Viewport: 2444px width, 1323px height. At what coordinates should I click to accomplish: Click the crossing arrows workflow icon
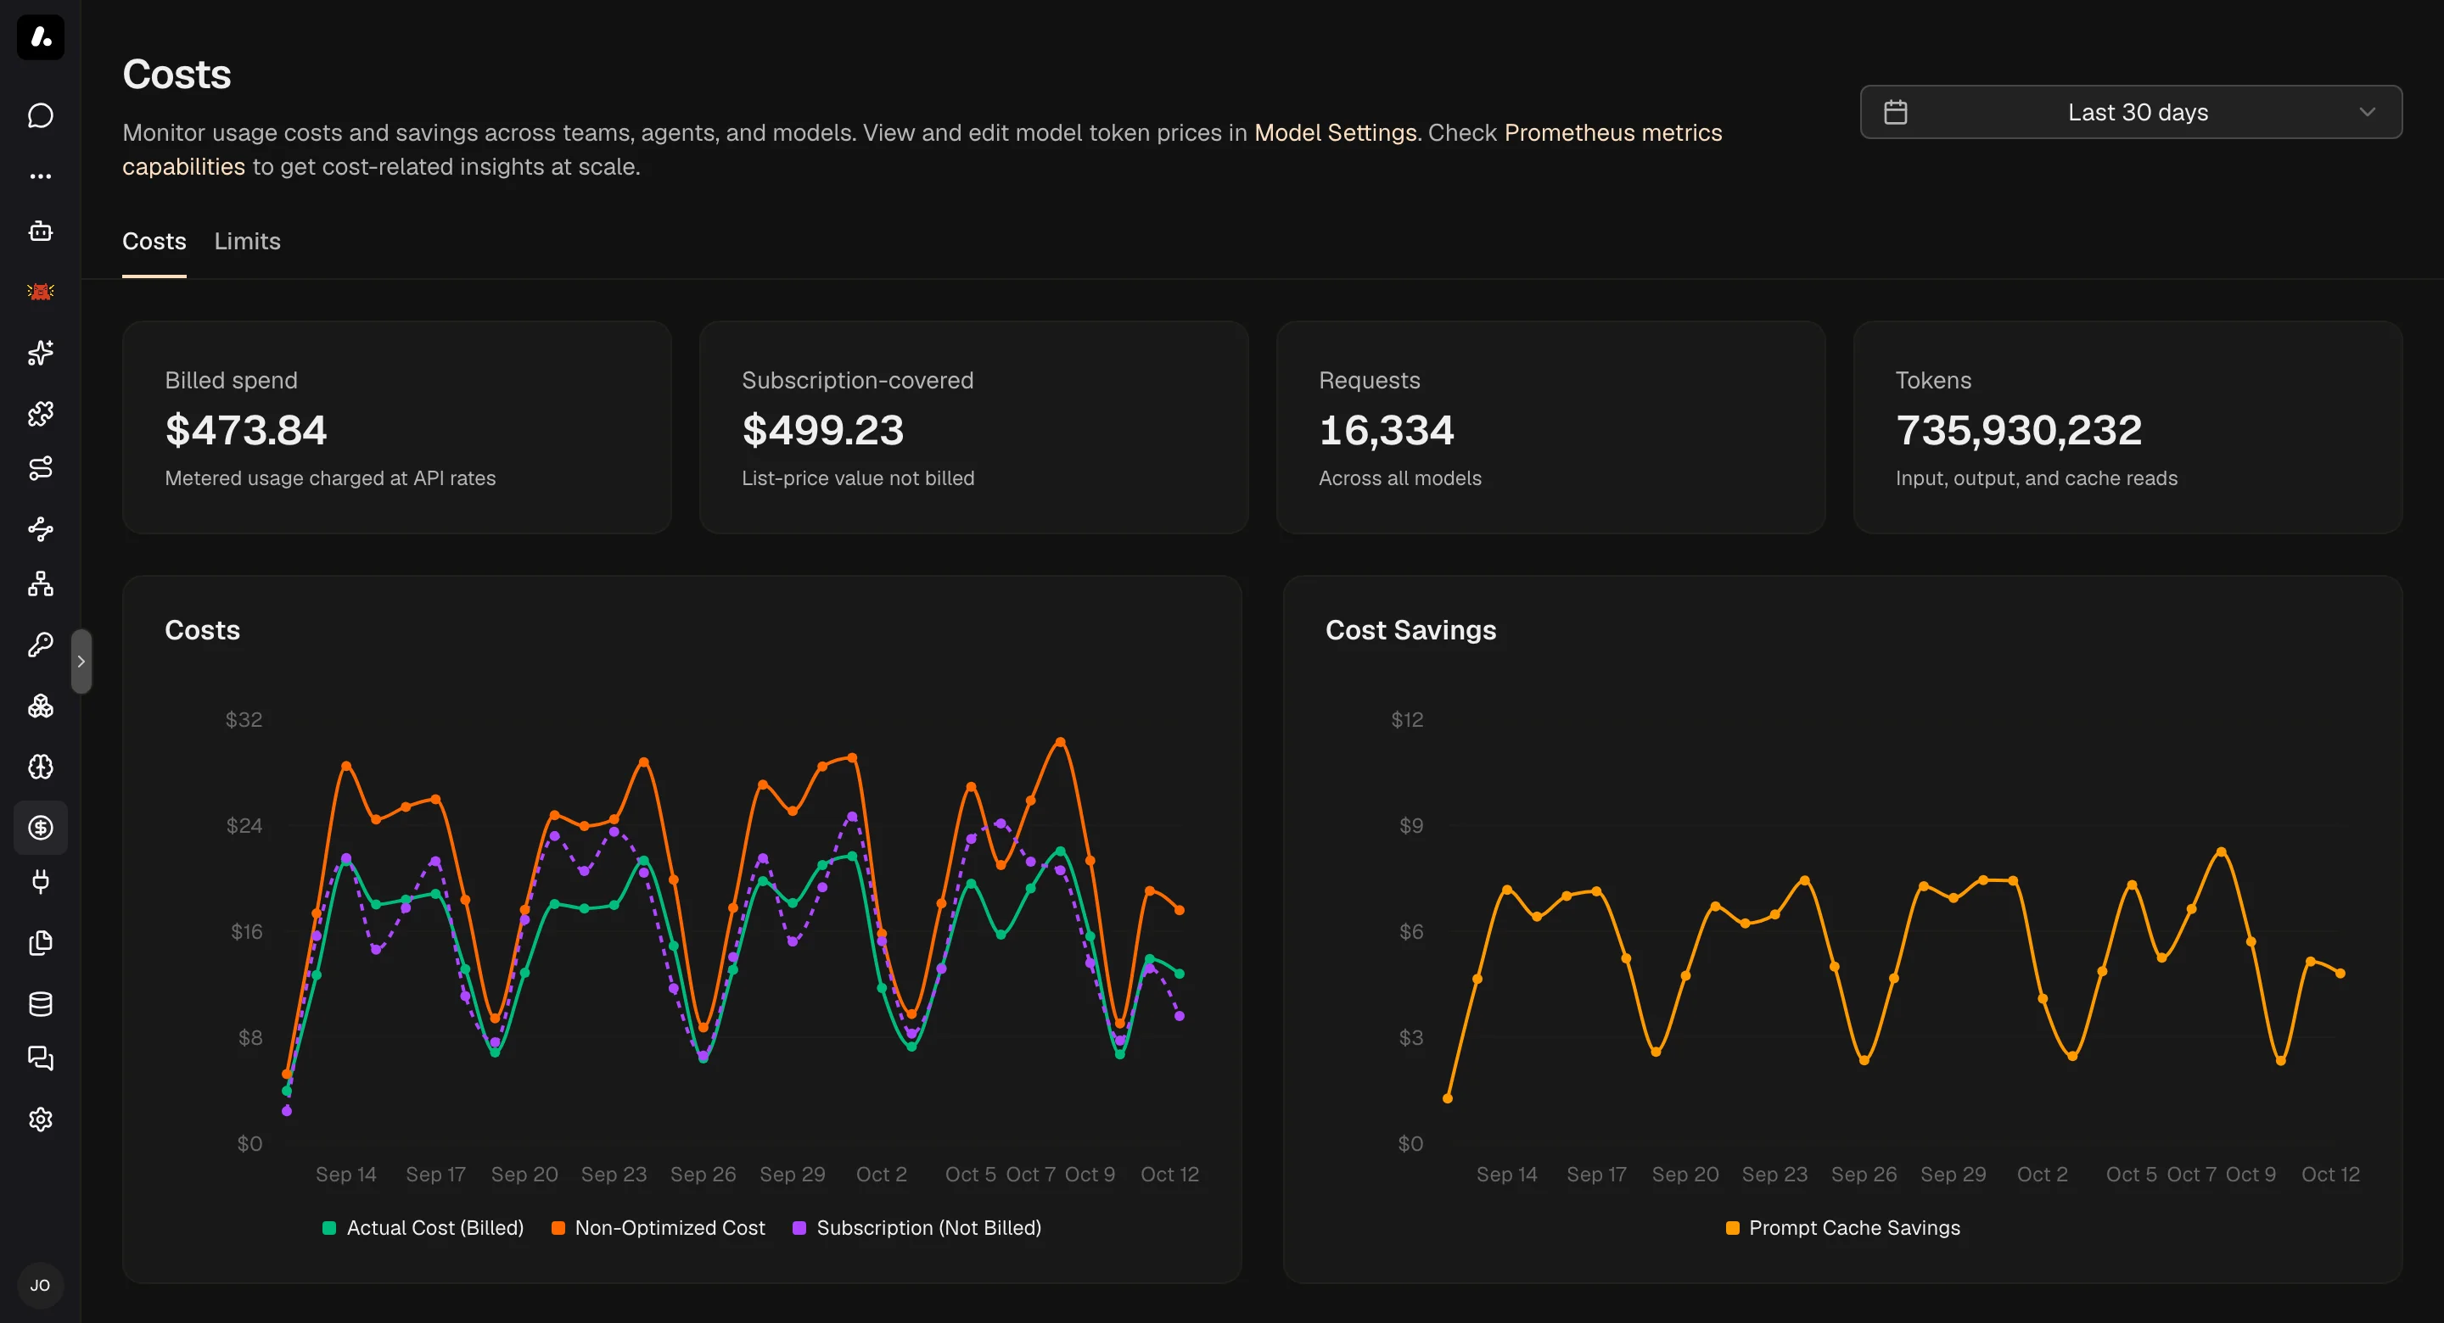[40, 528]
